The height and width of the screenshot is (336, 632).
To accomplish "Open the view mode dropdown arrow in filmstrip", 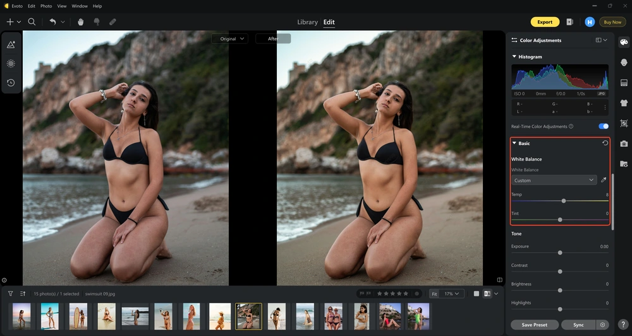I will coord(496,294).
